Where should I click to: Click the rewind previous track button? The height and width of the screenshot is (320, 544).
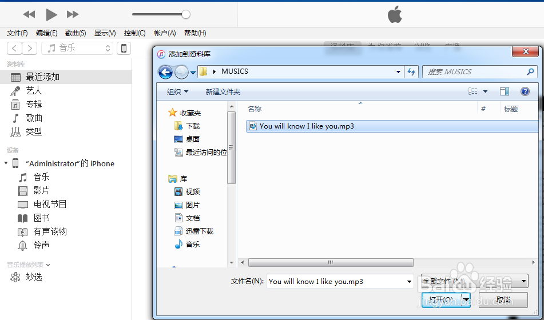(29, 14)
